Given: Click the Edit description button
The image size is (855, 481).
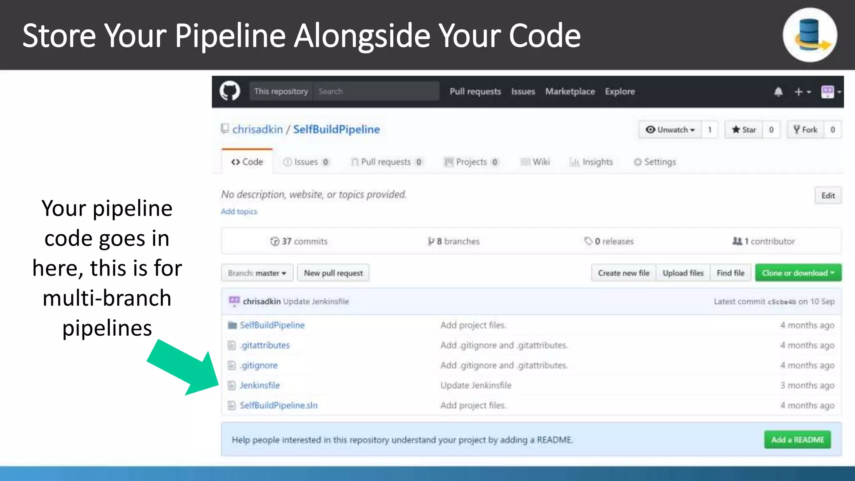Looking at the screenshot, I should 828,195.
